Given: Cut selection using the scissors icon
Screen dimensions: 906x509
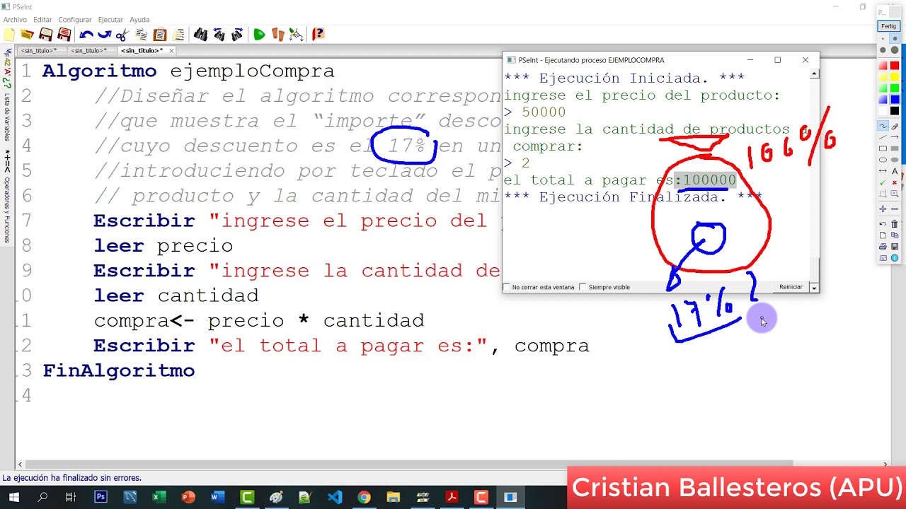Looking at the screenshot, I should pyautogui.click(x=122, y=34).
